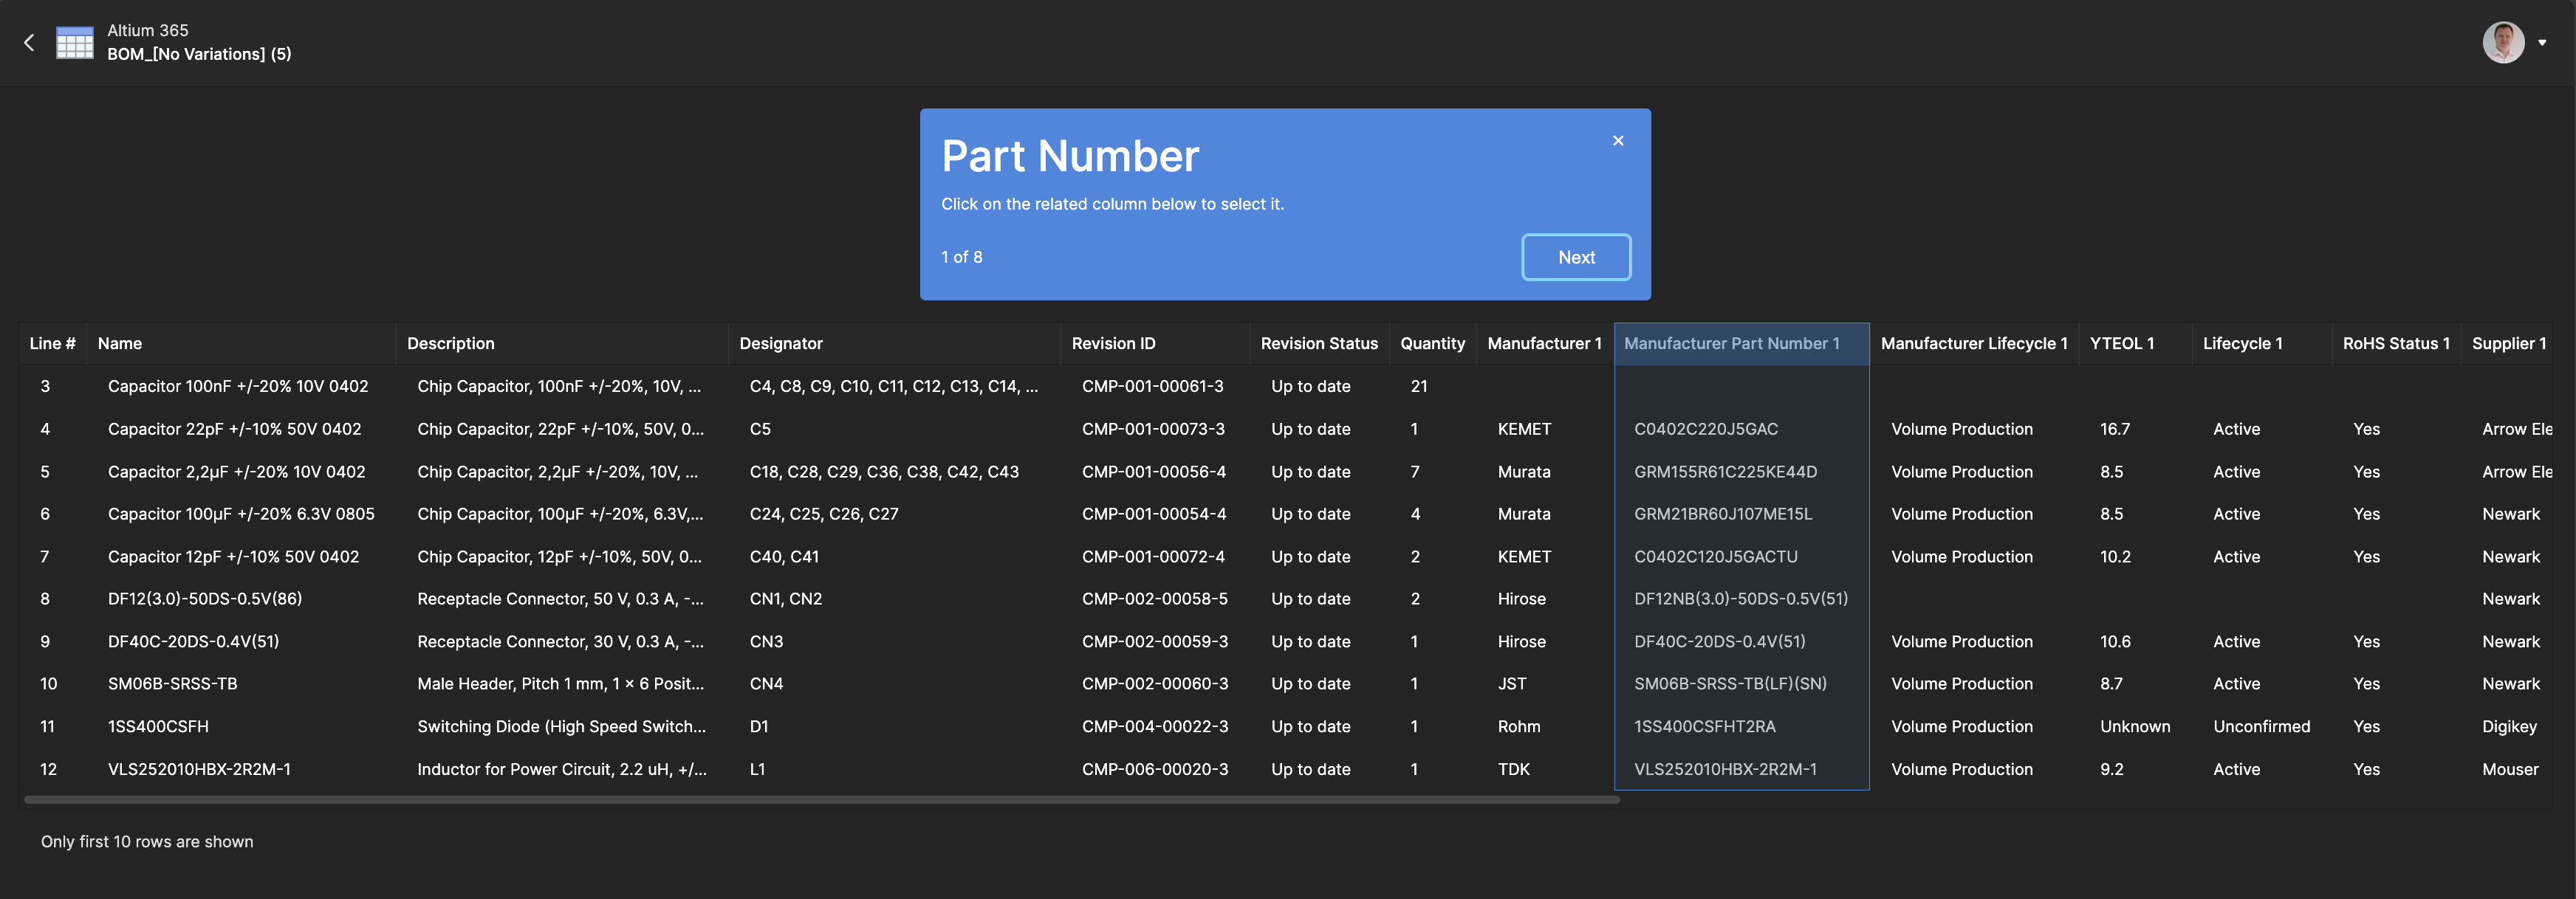
Task: Click the Up to date status on line 3
Action: [1310, 385]
